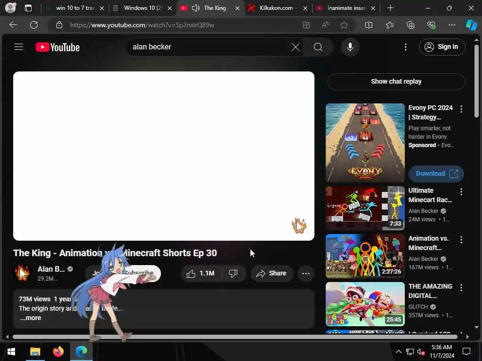The image size is (482, 361).
Task: Play THE AMAZING DIGITAL CIRCUS thumbnail
Action: coord(365,304)
